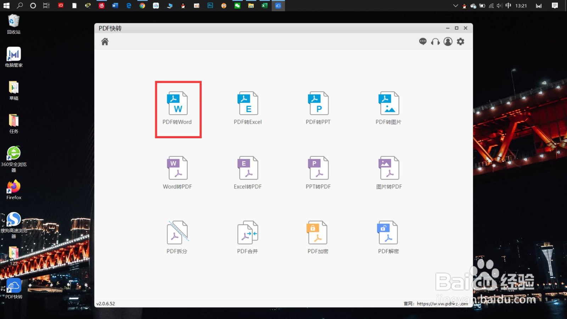Open the Word转PDF converter

177,173
